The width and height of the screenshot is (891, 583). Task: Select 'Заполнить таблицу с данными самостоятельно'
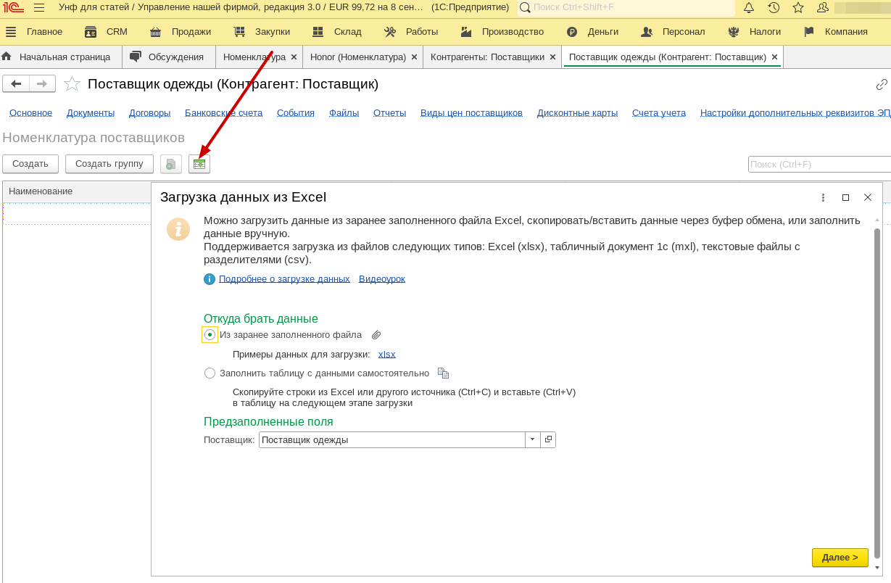click(x=210, y=373)
